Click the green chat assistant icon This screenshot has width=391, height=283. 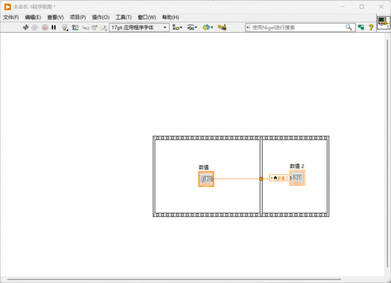tap(361, 28)
